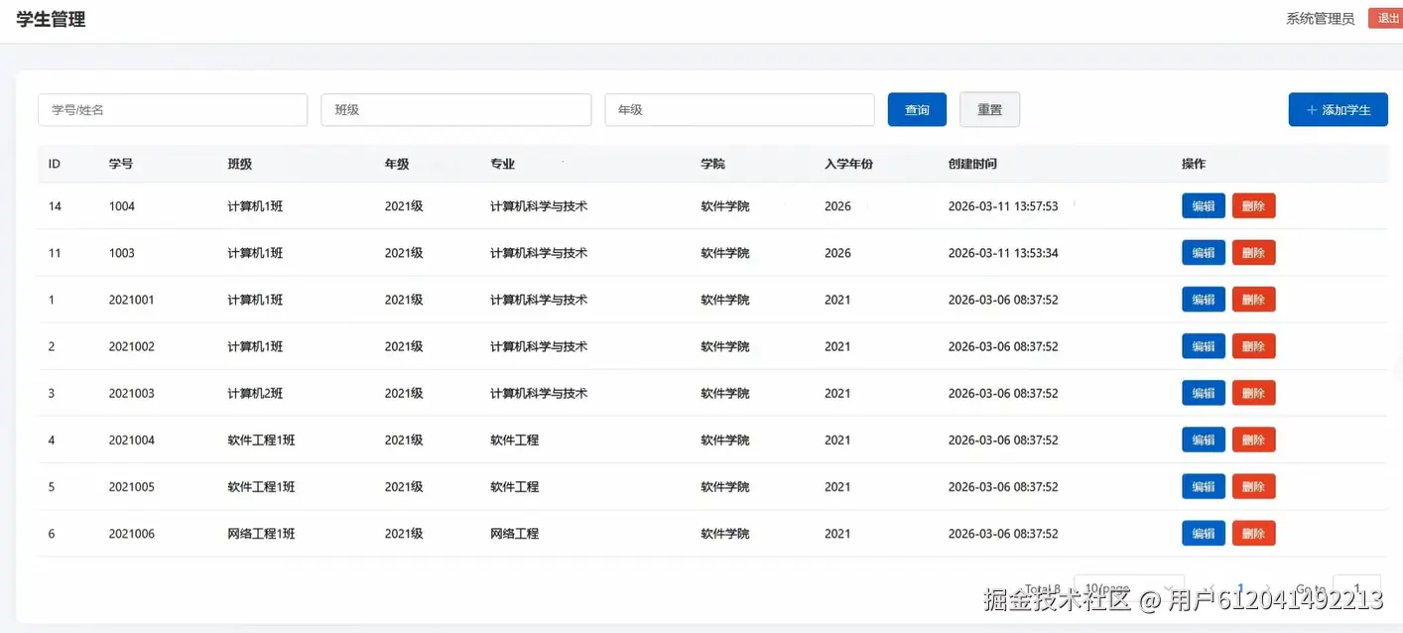This screenshot has width=1403, height=633.
Task: Click the 班级 column header
Action: (x=239, y=164)
